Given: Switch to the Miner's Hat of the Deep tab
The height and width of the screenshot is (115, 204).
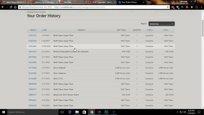Looking at the screenshot, I should click(45, 2).
